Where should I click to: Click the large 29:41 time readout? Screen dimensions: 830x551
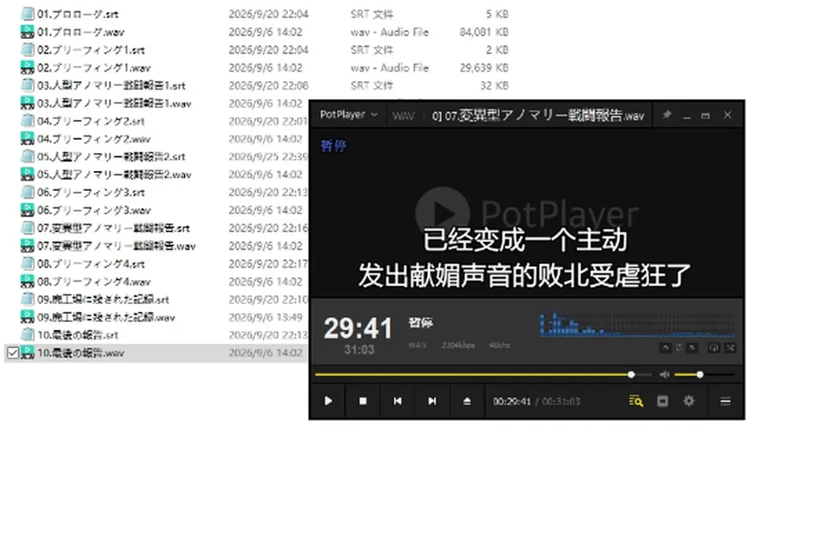358,328
